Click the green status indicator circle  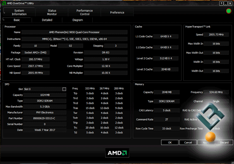(228, 11)
